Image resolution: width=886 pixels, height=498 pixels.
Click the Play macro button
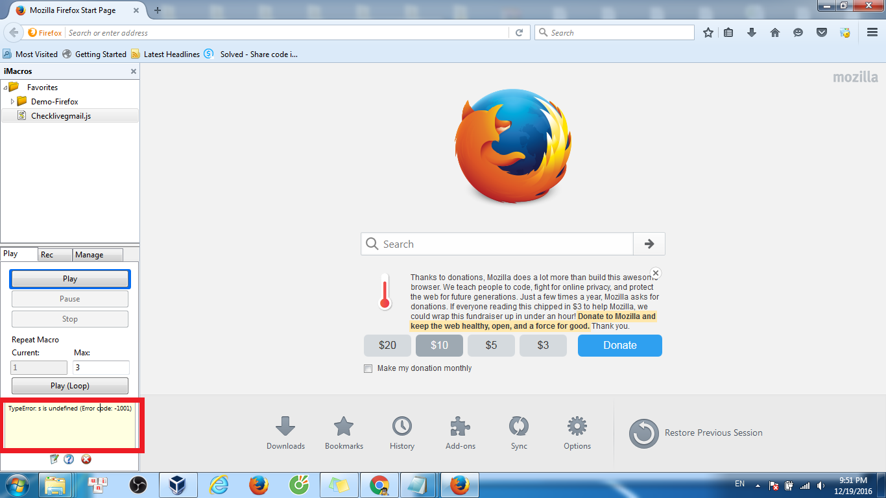pos(70,279)
